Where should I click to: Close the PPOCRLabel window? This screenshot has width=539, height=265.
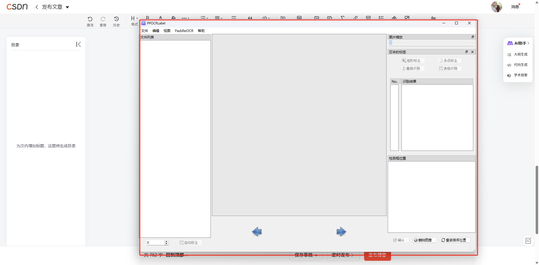(469, 23)
